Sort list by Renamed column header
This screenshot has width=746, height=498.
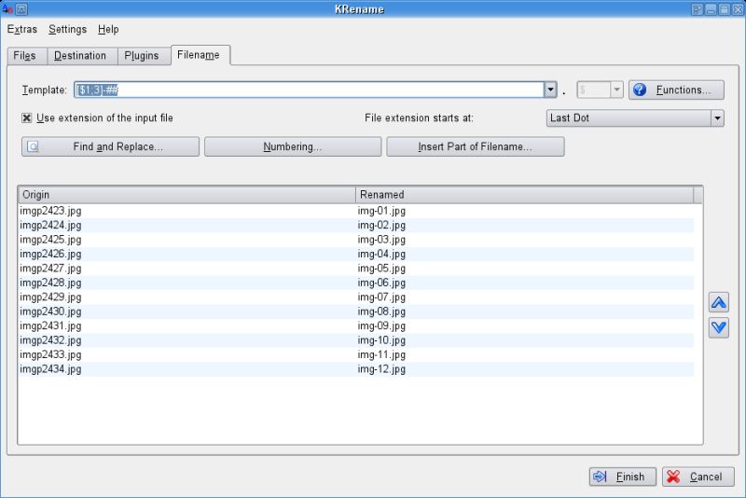[x=525, y=195]
